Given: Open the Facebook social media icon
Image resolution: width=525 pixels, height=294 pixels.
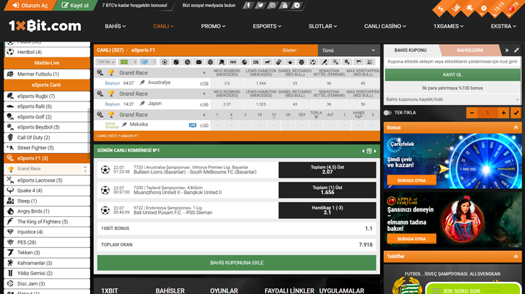Looking at the screenshot, I should tap(248, 5).
